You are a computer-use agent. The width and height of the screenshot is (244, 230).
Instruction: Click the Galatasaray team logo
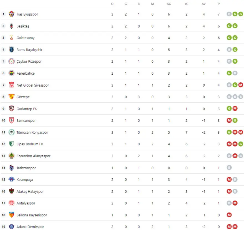point(11,38)
